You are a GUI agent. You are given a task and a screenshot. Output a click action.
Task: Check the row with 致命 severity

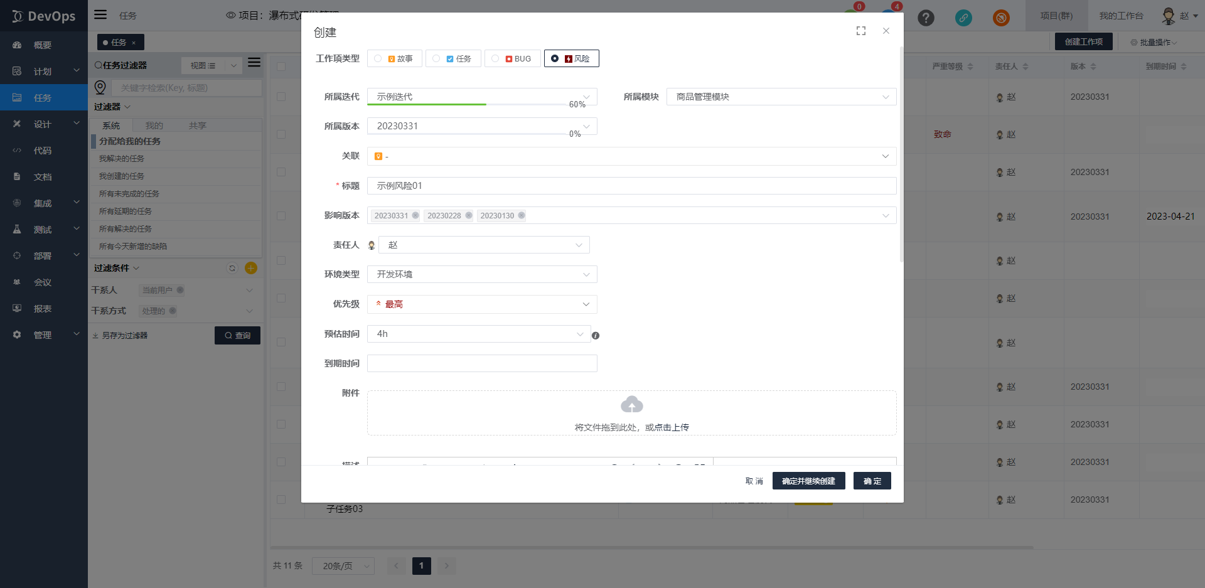(281, 134)
